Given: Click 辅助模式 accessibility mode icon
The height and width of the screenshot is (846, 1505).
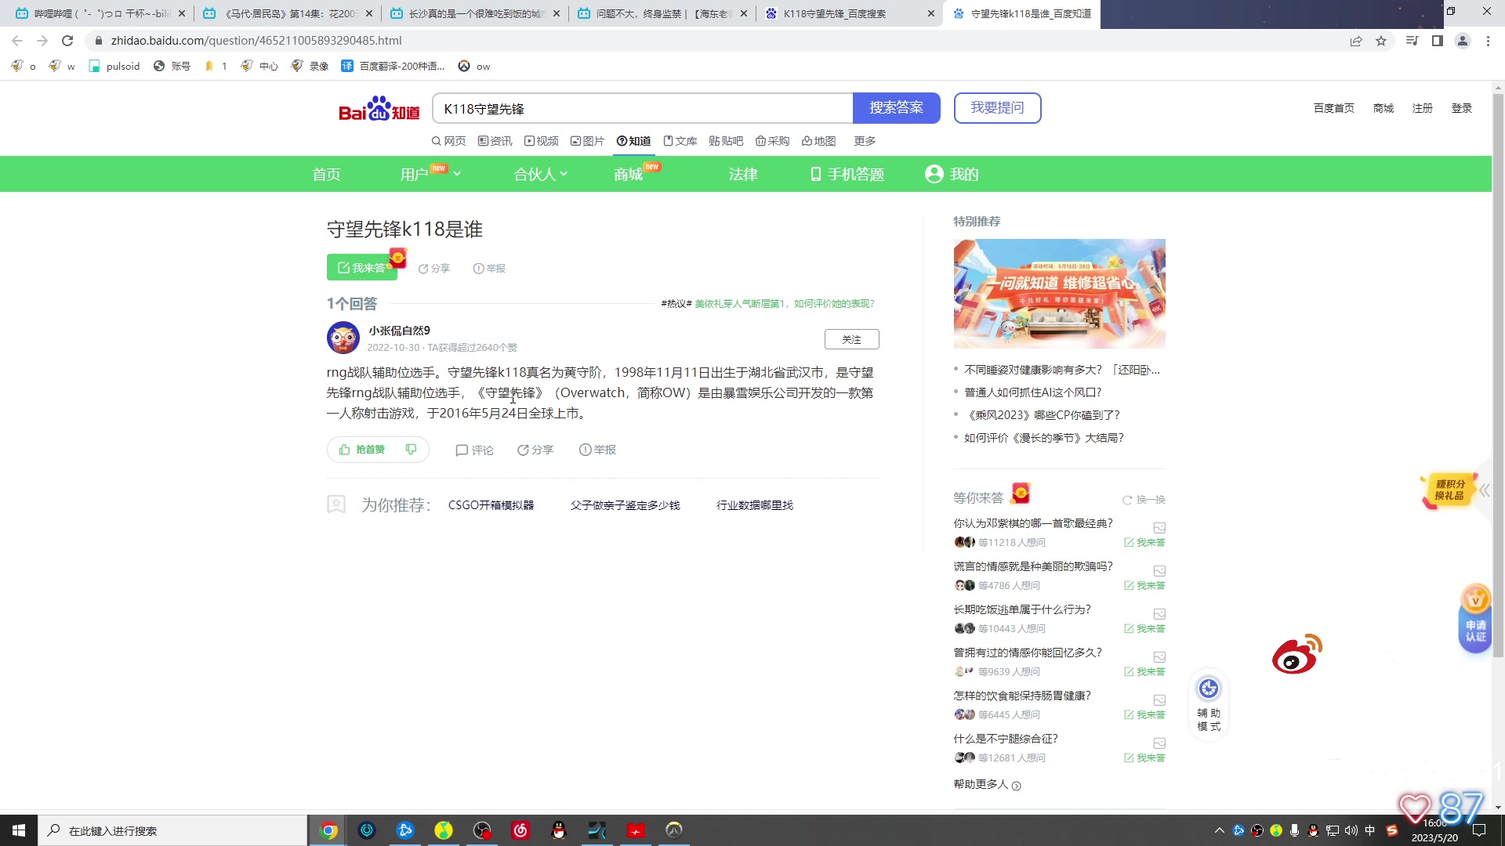Looking at the screenshot, I should tap(1209, 703).
